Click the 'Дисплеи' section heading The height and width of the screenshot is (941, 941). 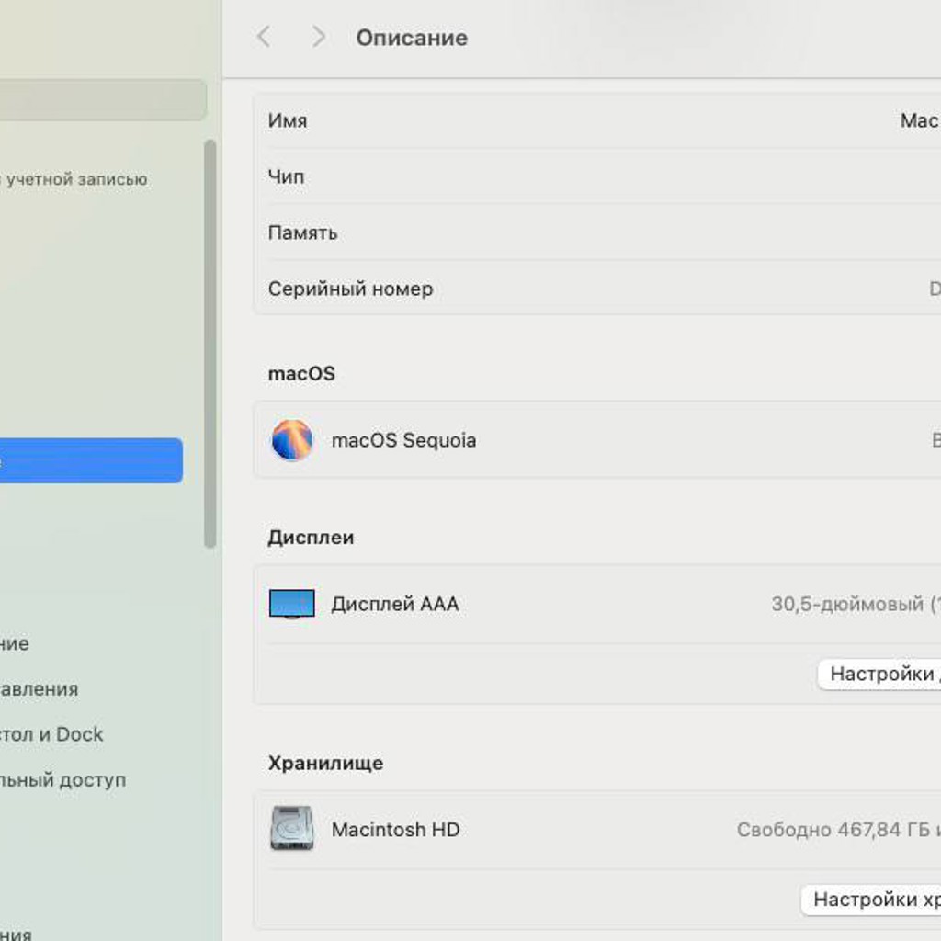311,537
